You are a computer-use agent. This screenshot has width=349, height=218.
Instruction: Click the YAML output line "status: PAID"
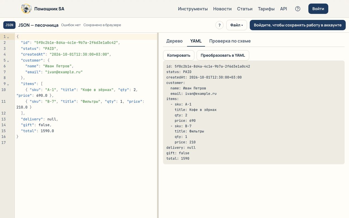tap(179, 72)
